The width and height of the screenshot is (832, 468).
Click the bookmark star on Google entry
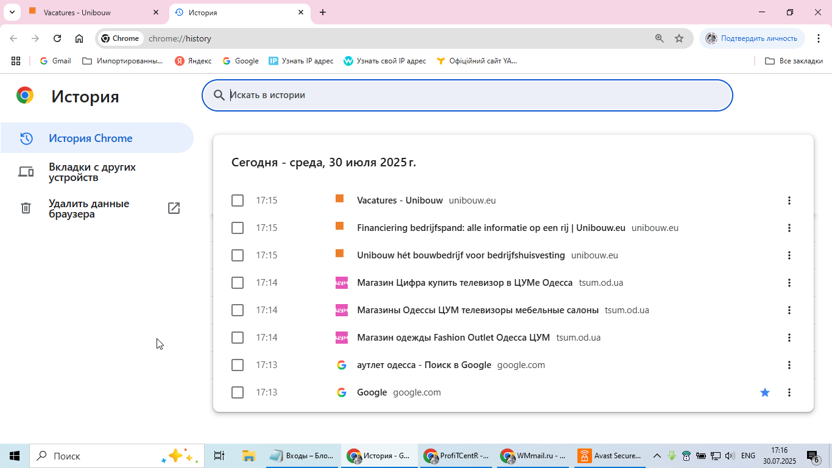[765, 392]
